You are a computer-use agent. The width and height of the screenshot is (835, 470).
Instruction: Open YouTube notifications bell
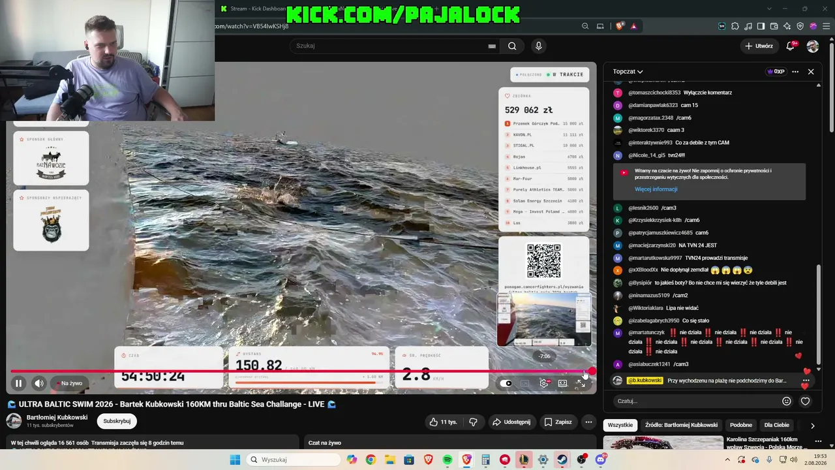coord(791,46)
